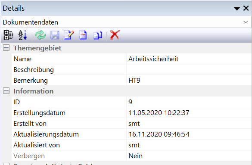Switch property grid to categorized view
The height and width of the screenshot is (165, 252).
click(x=8, y=35)
